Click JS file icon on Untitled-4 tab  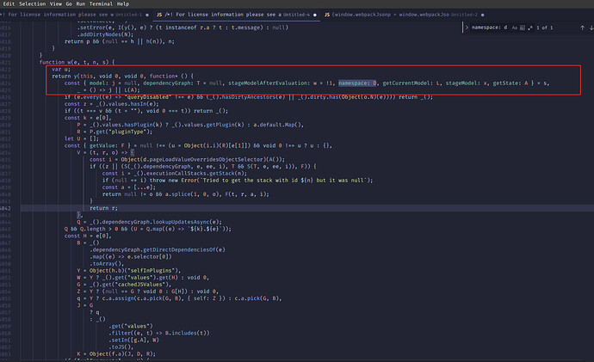[x=159, y=15]
